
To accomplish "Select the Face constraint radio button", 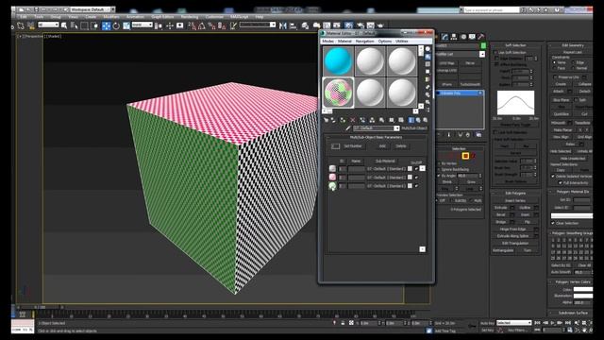I will (x=555, y=68).
